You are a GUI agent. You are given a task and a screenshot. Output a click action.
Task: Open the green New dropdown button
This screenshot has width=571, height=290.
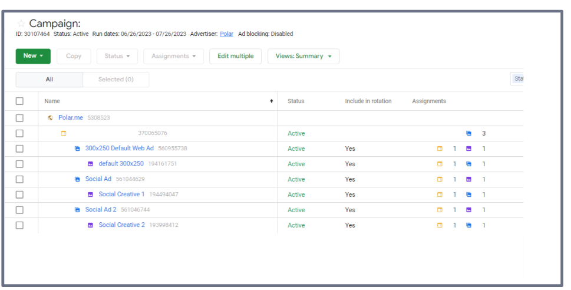coord(33,56)
